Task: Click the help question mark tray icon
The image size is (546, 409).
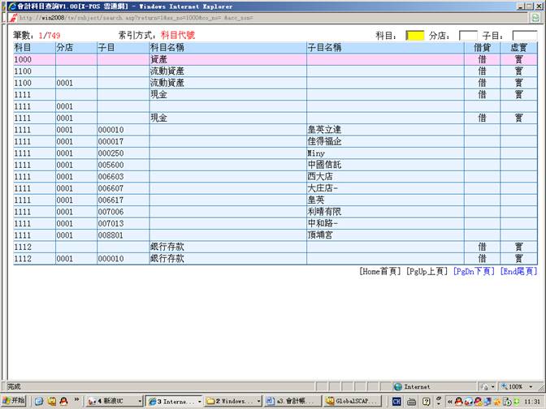Action: click(x=426, y=401)
